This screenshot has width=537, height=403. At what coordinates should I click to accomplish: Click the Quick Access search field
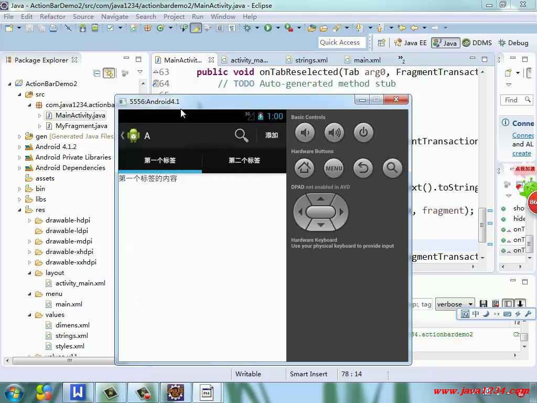[341, 43]
